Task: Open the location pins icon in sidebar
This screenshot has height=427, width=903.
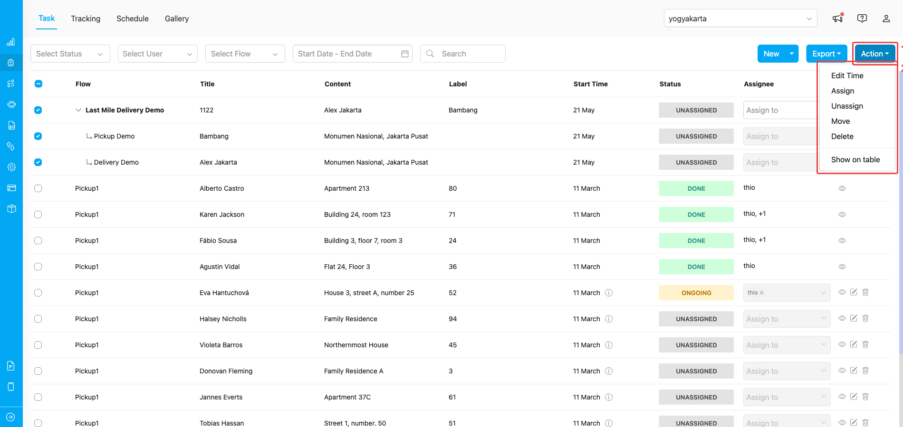Action: point(11,146)
